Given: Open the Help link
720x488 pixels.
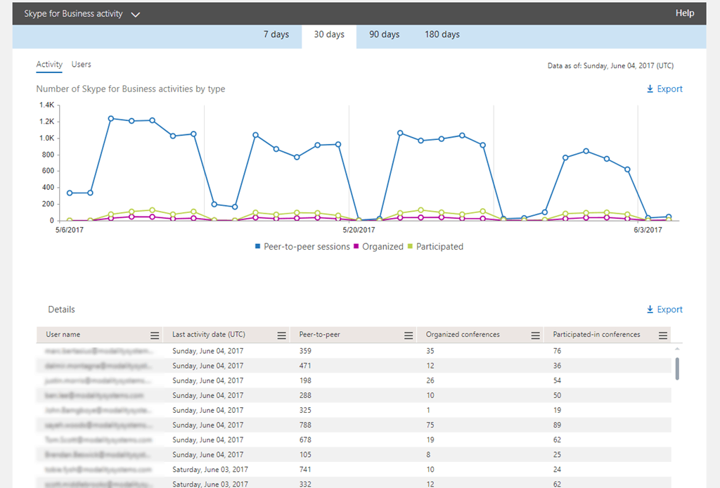Looking at the screenshot, I should pos(684,13).
